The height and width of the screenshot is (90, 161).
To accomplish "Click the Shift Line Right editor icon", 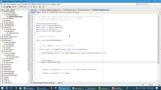I will point(69,12).
